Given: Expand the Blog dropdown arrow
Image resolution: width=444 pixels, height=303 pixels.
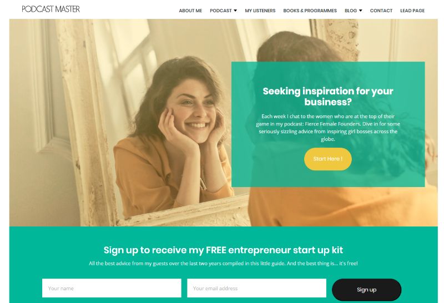Looking at the screenshot, I should pos(360,11).
